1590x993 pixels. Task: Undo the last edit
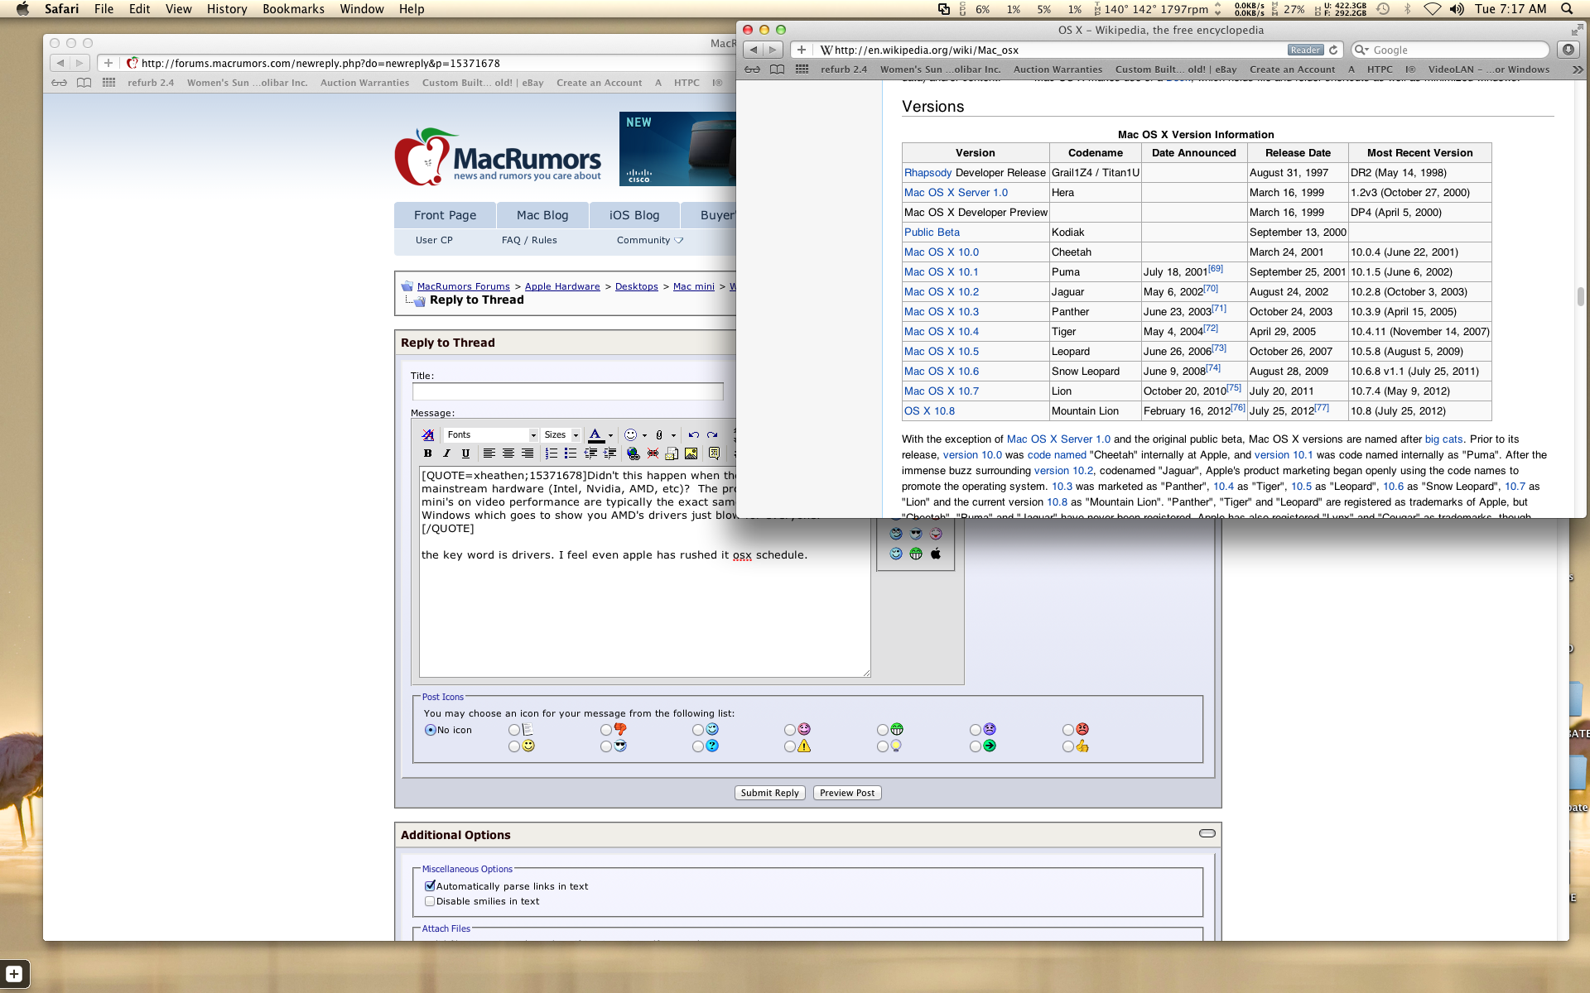pos(694,434)
